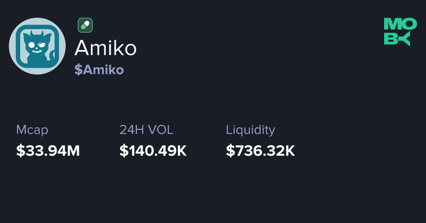This screenshot has width=426, height=223.
Task: Click the Amiko cat avatar image
Action: (x=37, y=46)
